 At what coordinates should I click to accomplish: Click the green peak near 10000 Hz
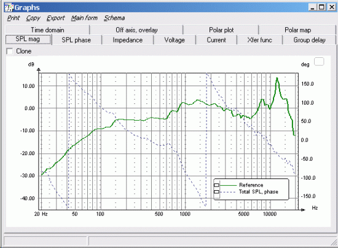click(x=277, y=78)
